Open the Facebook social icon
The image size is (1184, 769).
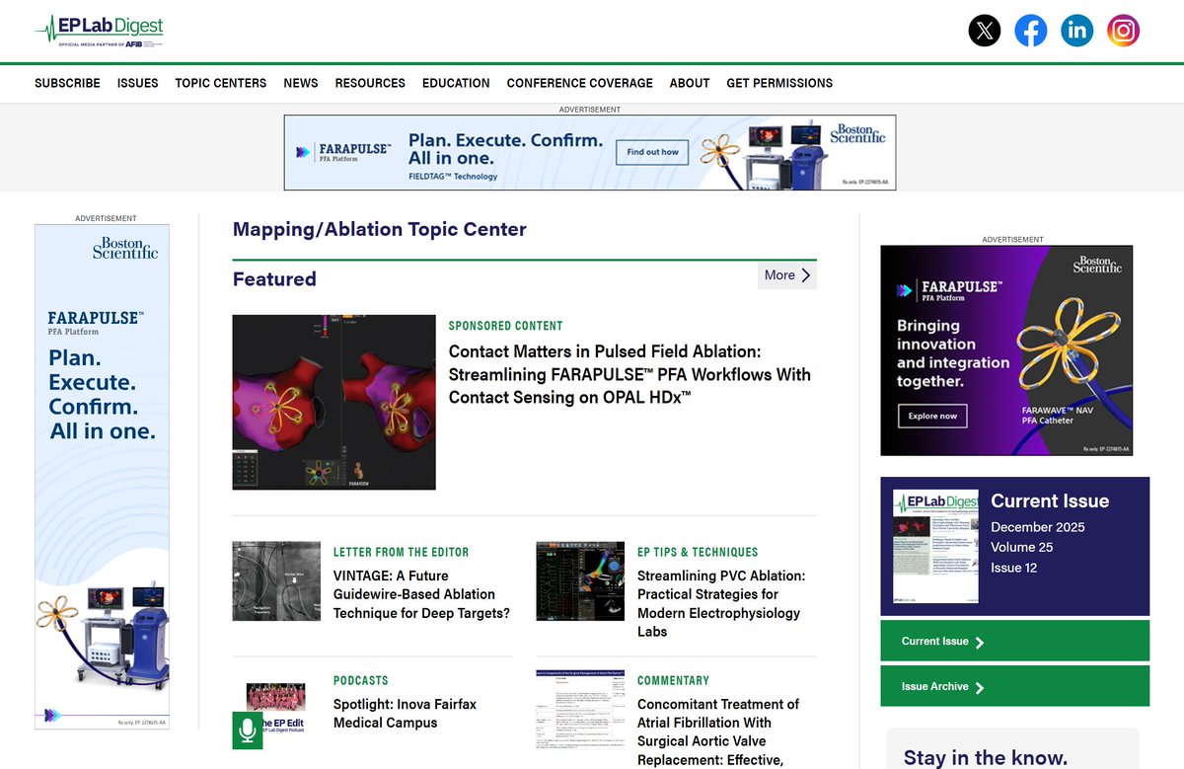(x=1030, y=31)
